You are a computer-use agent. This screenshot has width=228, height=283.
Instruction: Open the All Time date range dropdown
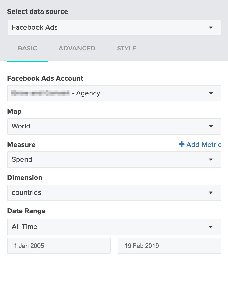(x=114, y=227)
